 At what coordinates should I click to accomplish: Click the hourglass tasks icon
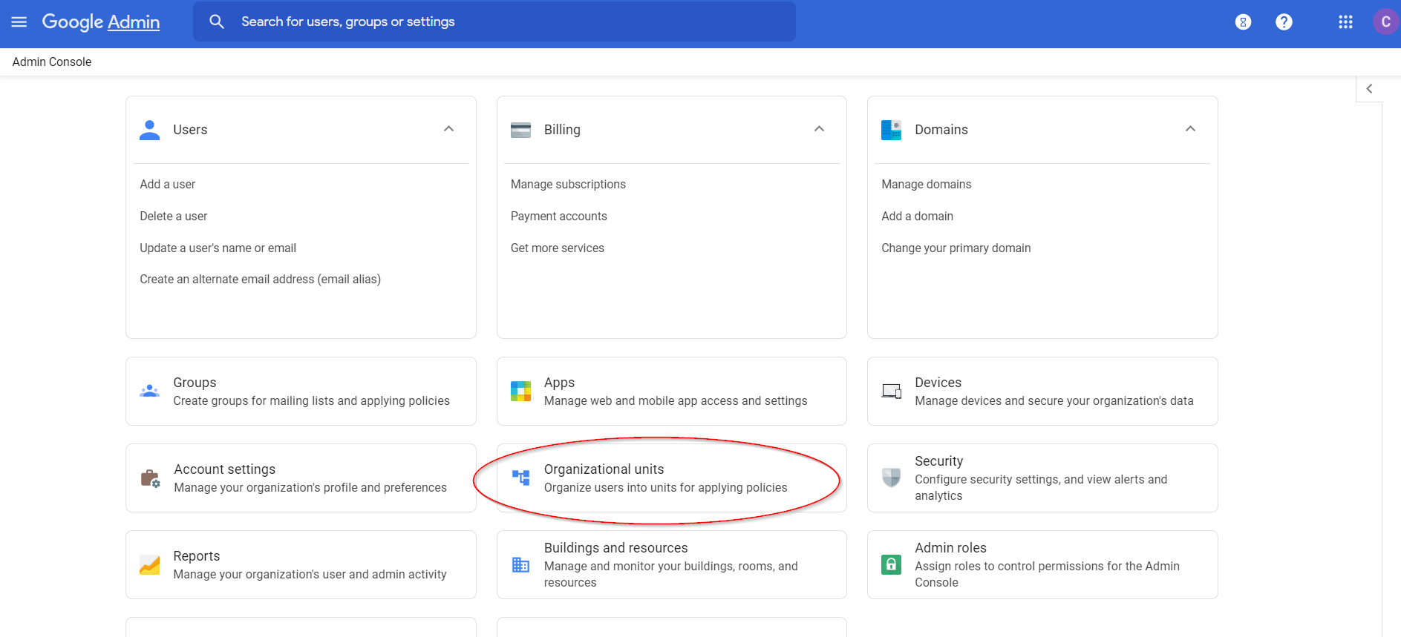point(1243,22)
